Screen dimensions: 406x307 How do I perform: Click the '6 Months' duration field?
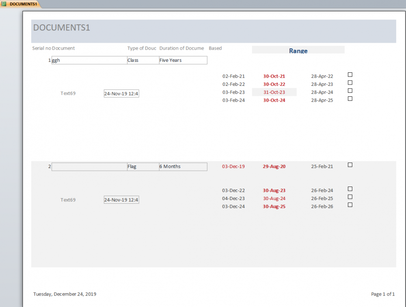coord(183,167)
